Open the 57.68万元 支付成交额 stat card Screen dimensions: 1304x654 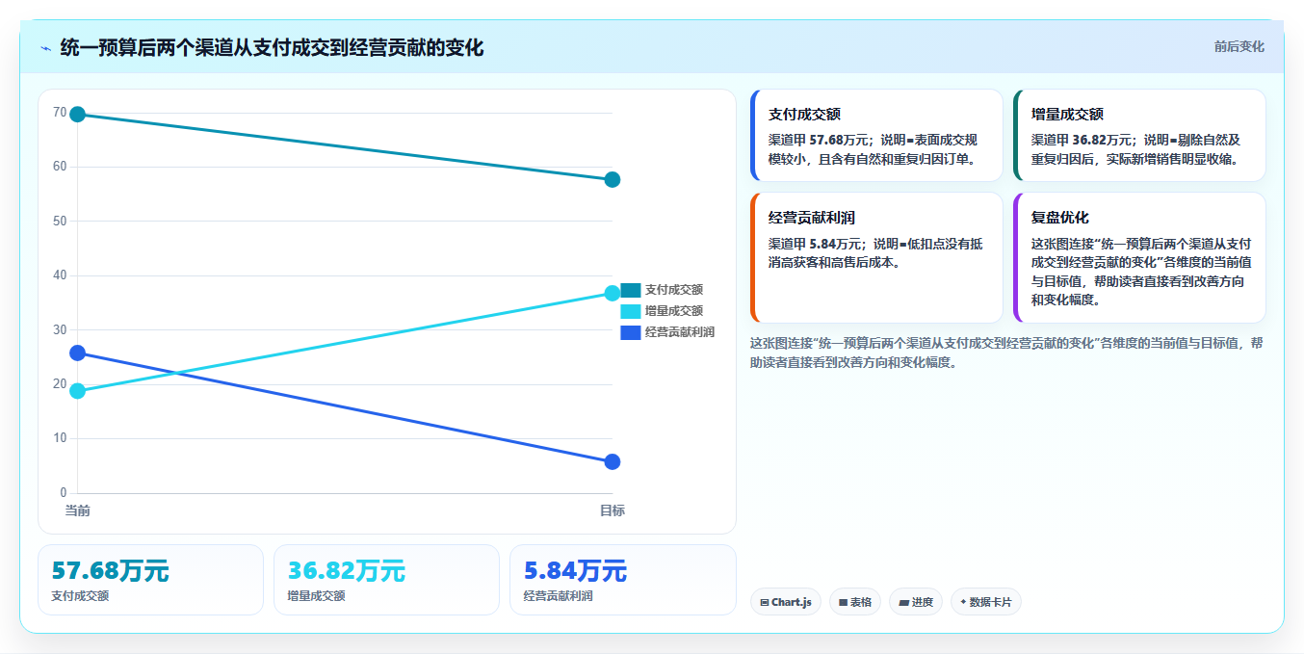tap(150, 580)
